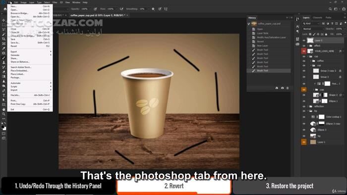Hide the coffee group

304,61
